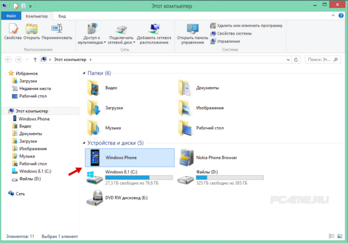Click Управление in the ribbon
This screenshot has height=243, width=348.
pos(225,41)
